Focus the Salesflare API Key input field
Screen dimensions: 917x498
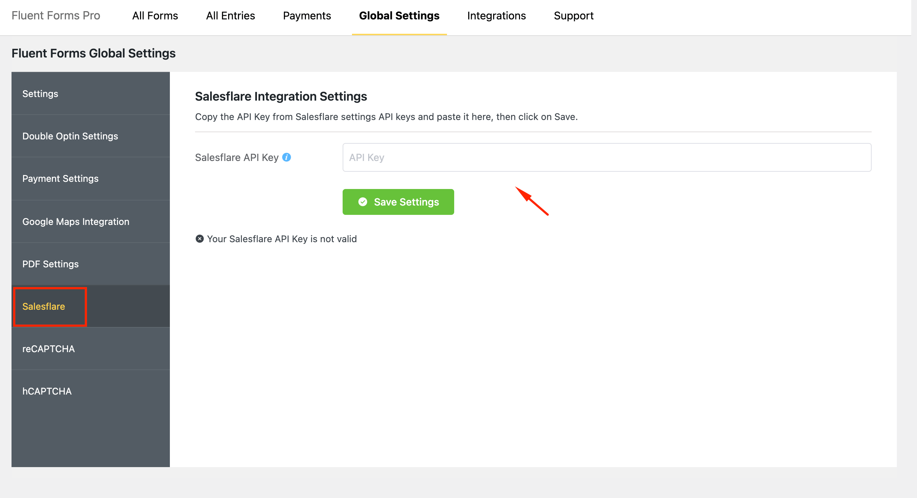click(607, 157)
